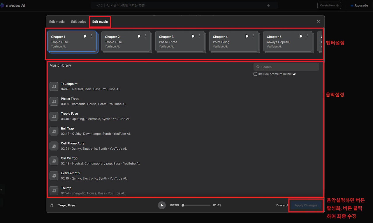Select the Chapter 4 card
The image size is (373, 223).
tap(233, 41)
